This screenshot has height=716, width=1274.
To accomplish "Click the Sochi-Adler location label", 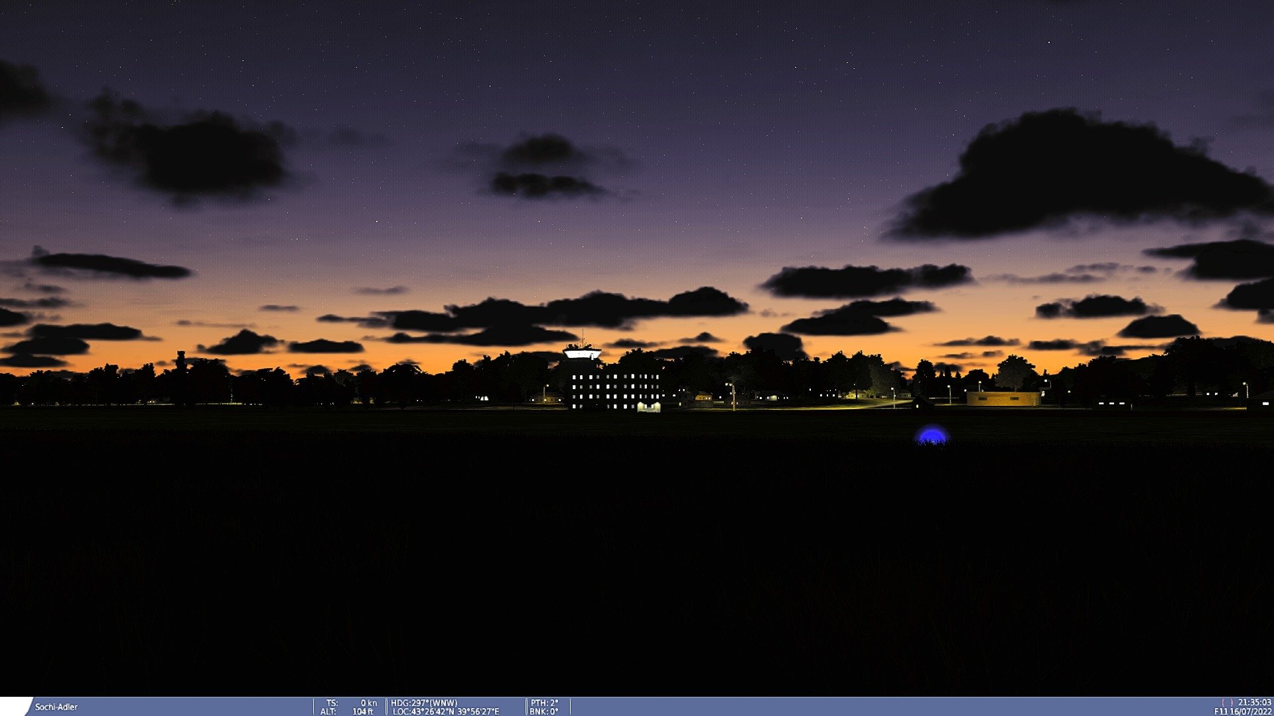I will [56, 707].
